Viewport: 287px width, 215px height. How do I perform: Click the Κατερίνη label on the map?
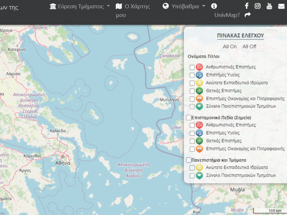(x=17, y=49)
